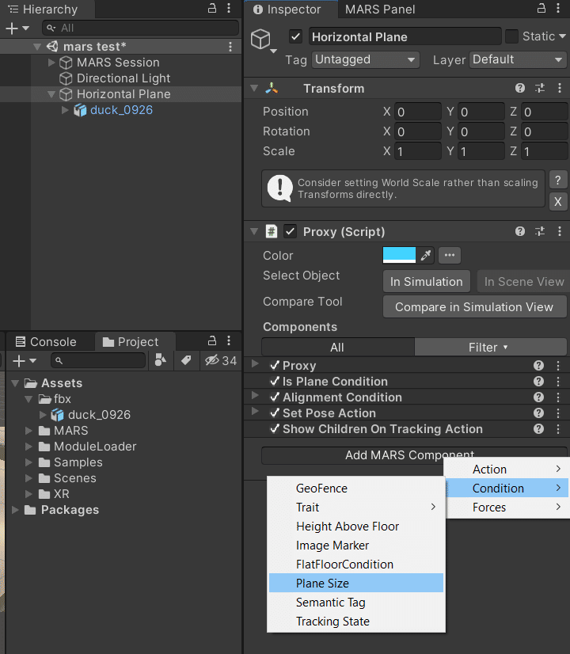Collapse the Transform component foldout
The image size is (570, 654).
click(254, 88)
